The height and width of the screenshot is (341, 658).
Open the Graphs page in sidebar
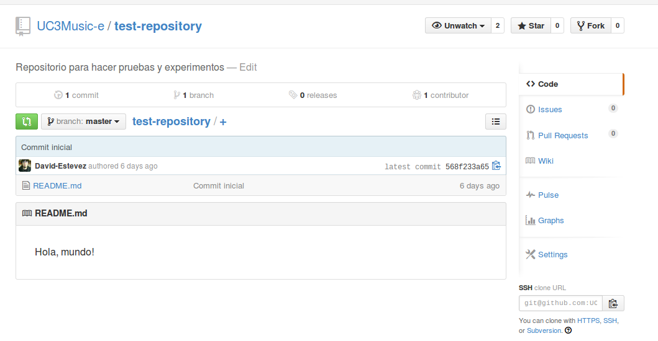(x=551, y=220)
